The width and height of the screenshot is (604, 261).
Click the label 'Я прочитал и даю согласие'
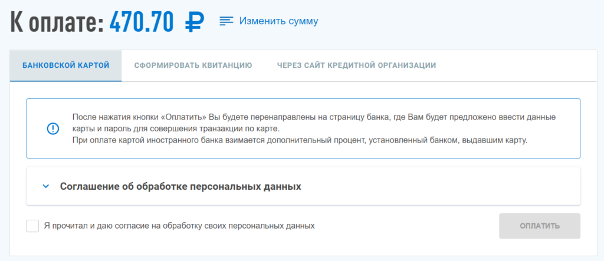pyautogui.click(x=179, y=226)
